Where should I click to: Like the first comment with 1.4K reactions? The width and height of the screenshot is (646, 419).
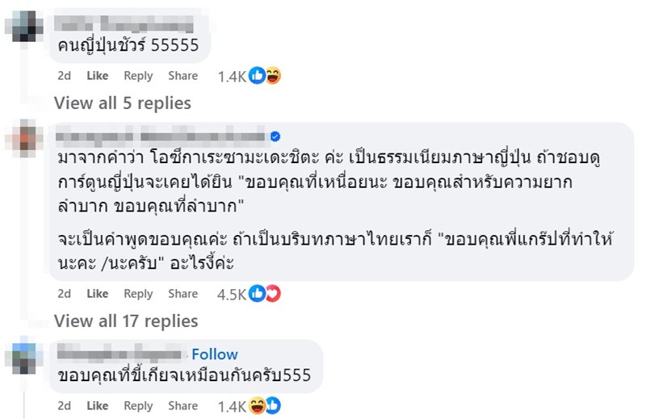[x=97, y=76]
